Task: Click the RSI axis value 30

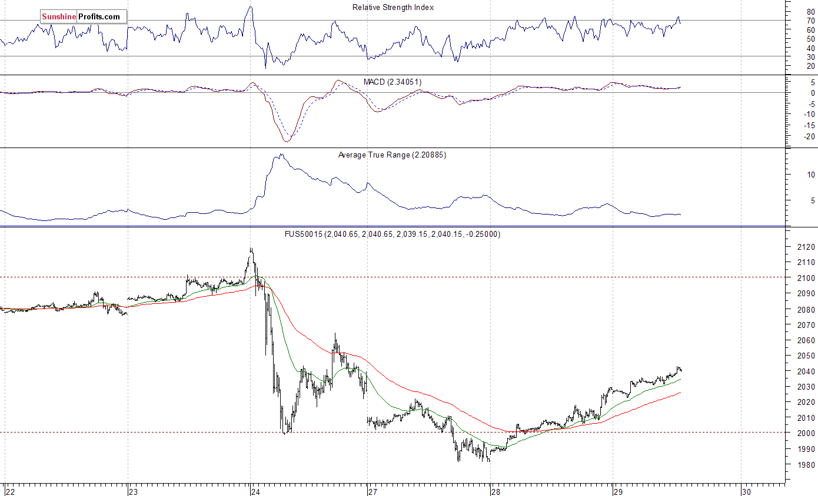Action: click(x=810, y=57)
